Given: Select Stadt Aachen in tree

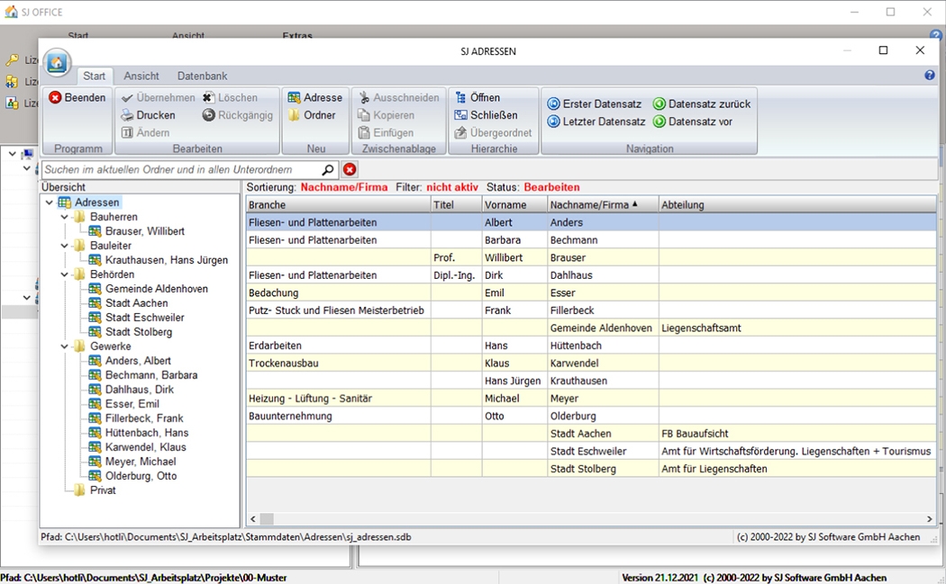Looking at the screenshot, I should pos(136,303).
